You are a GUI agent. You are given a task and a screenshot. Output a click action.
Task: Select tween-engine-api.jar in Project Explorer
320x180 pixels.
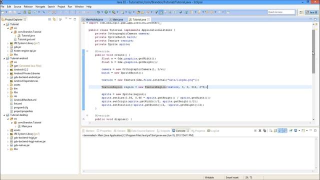25,50
